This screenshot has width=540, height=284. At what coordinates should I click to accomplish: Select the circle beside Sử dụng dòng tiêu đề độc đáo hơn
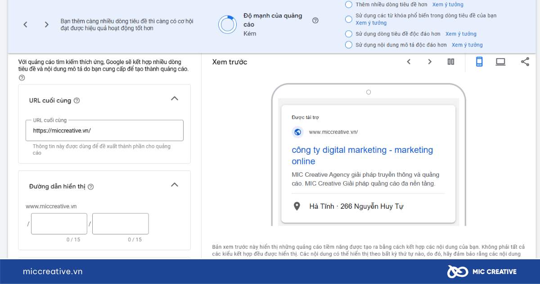(348, 34)
